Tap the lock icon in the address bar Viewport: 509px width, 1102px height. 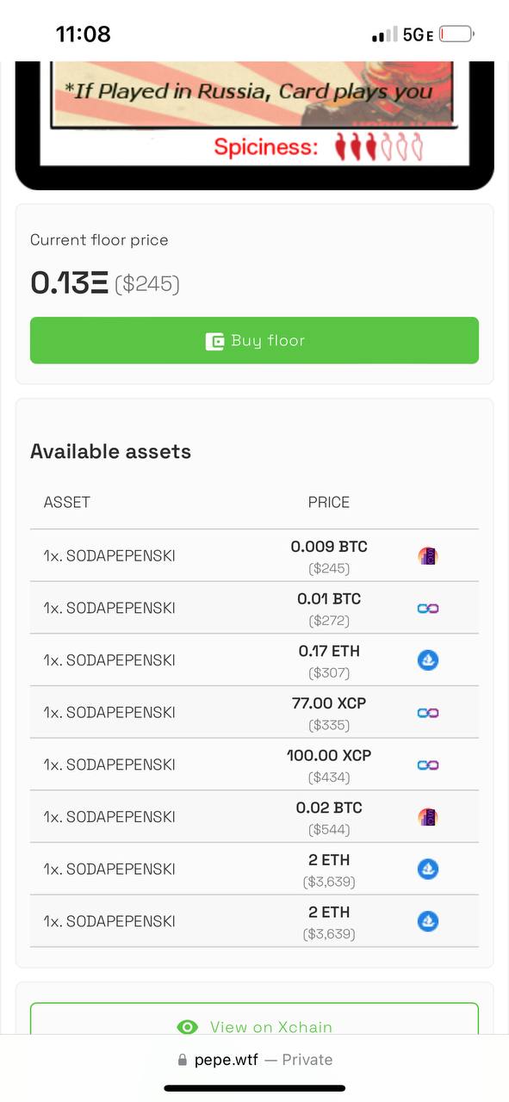(182, 1060)
